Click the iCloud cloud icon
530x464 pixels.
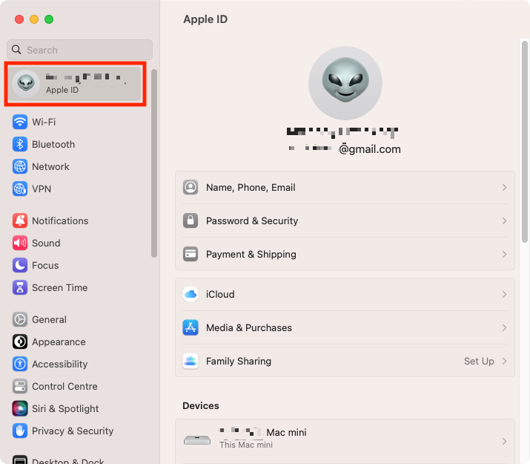click(191, 294)
